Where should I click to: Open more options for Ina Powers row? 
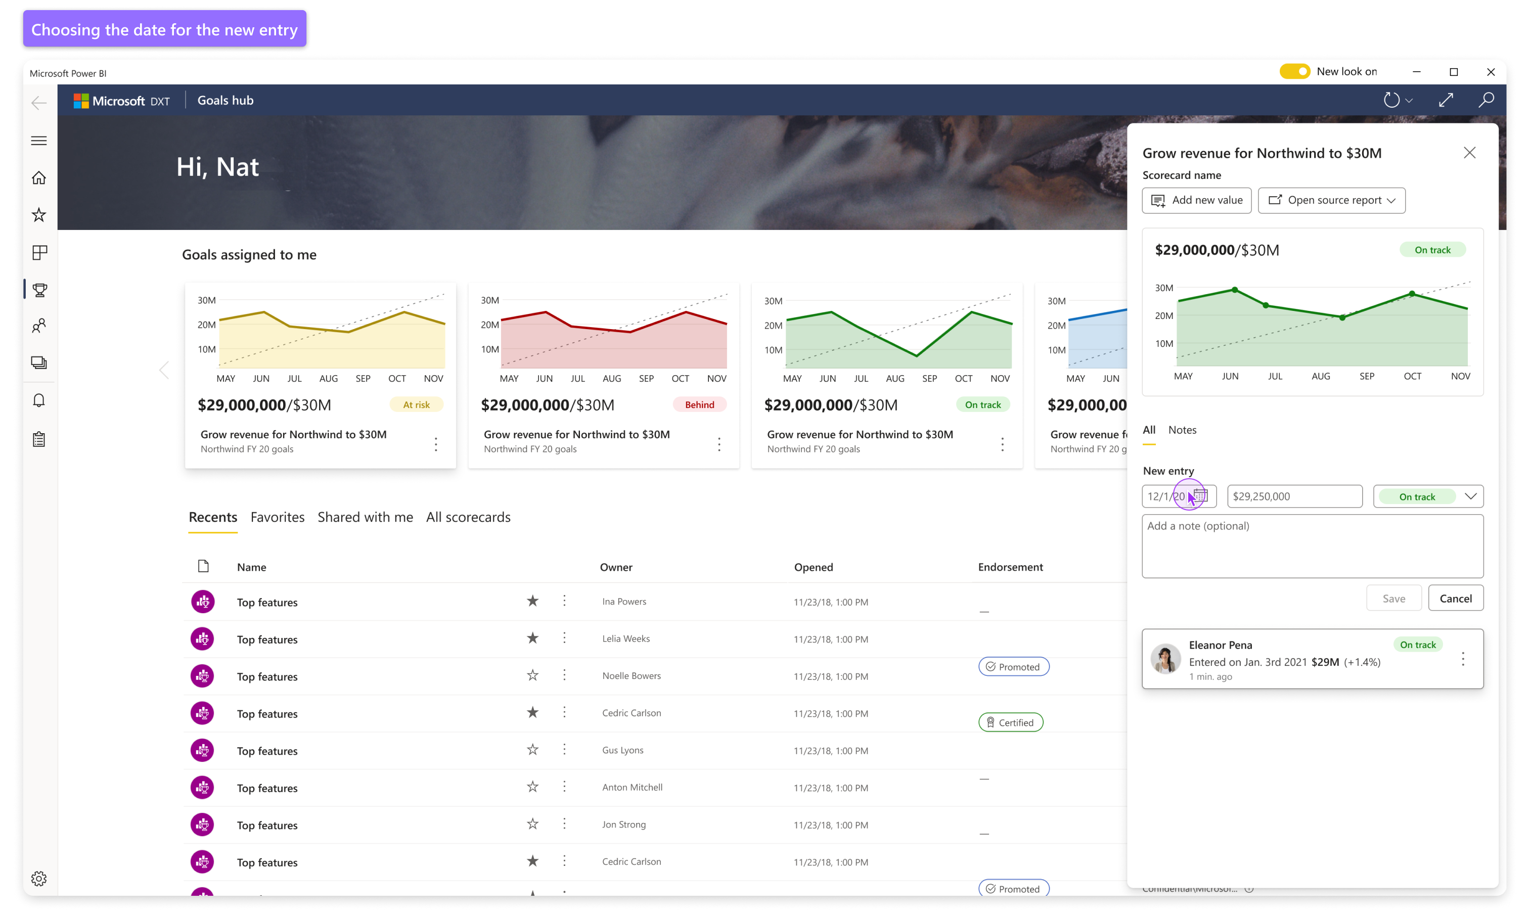[x=564, y=601]
